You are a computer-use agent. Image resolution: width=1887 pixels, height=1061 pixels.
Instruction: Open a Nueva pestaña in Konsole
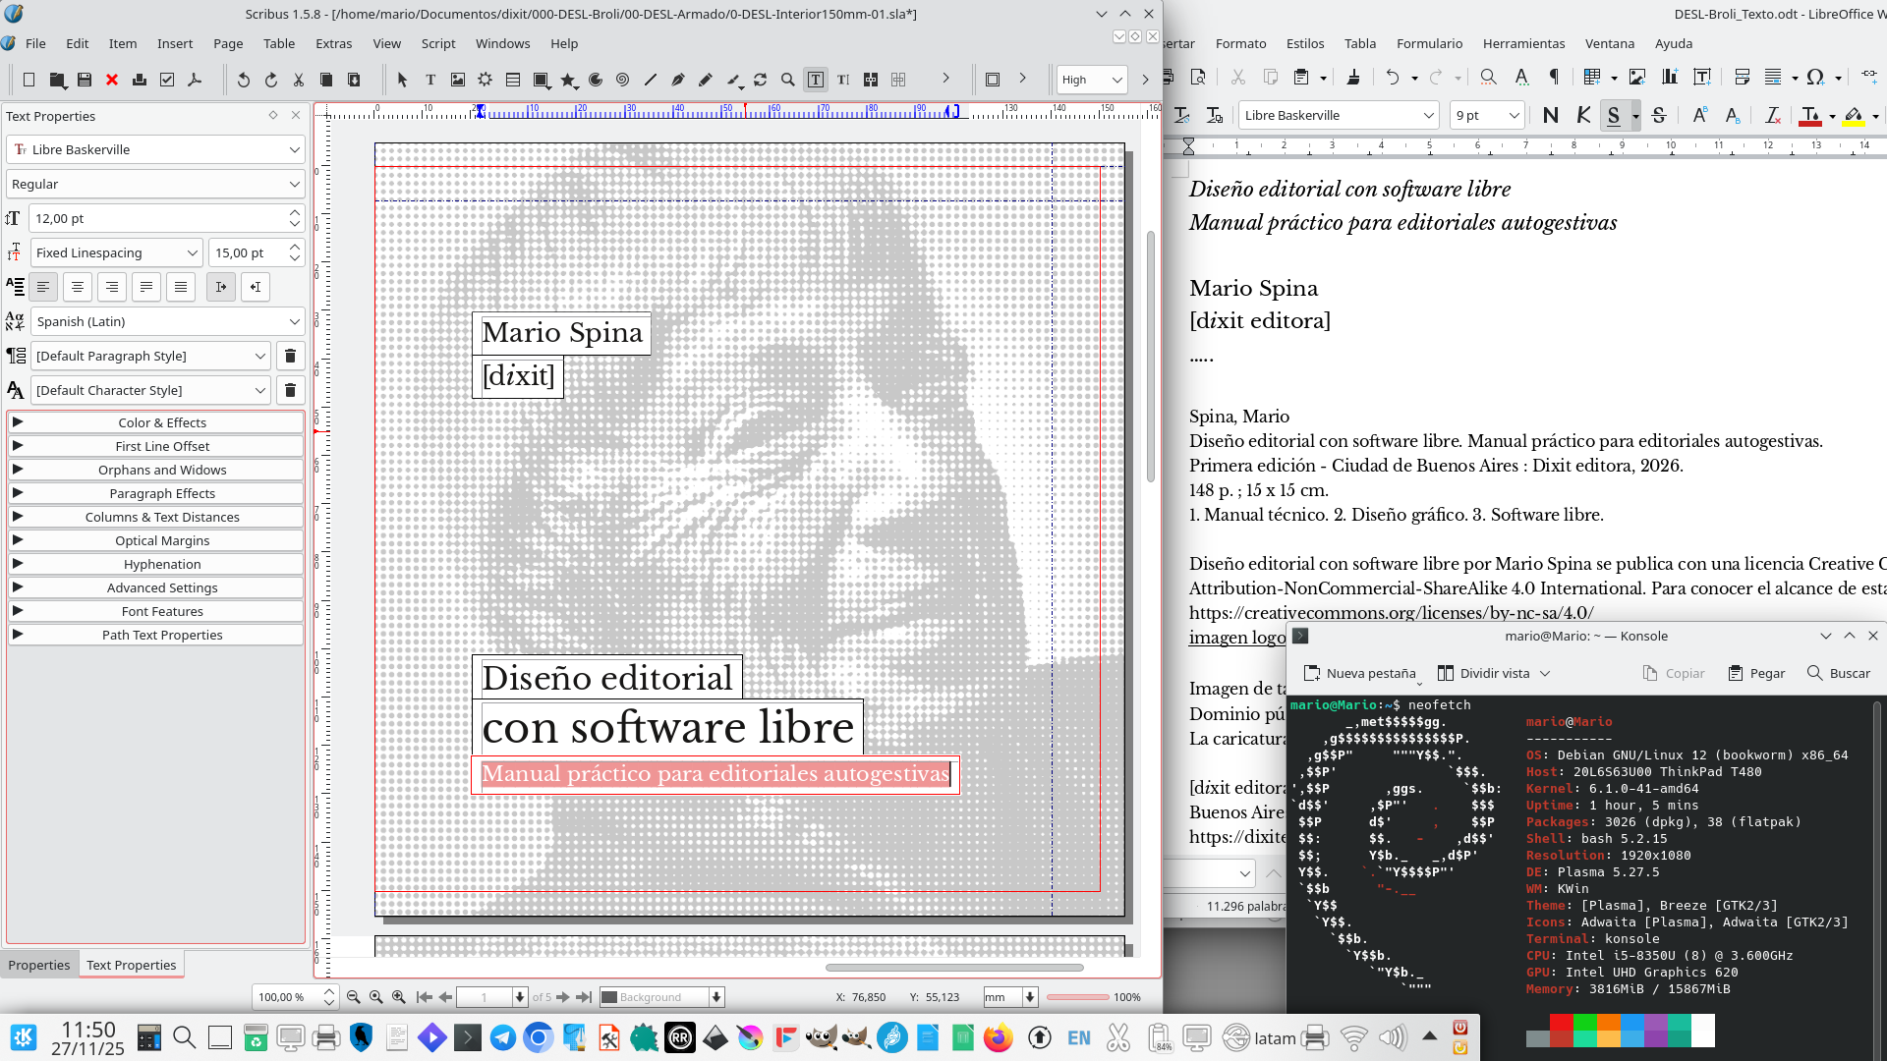(x=1362, y=673)
